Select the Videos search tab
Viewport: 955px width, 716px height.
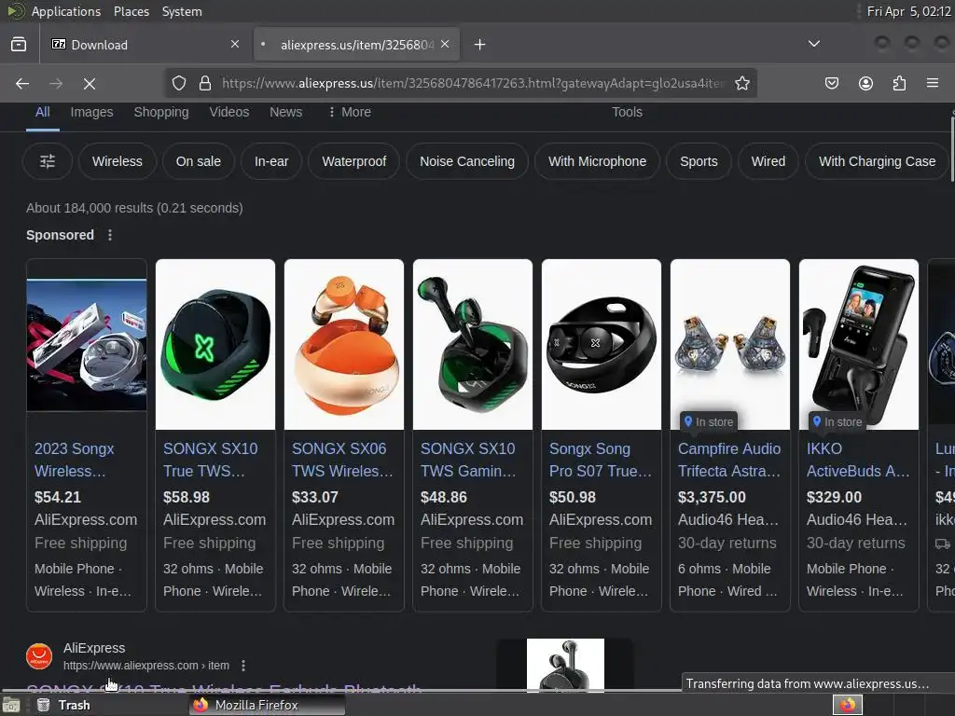point(229,112)
